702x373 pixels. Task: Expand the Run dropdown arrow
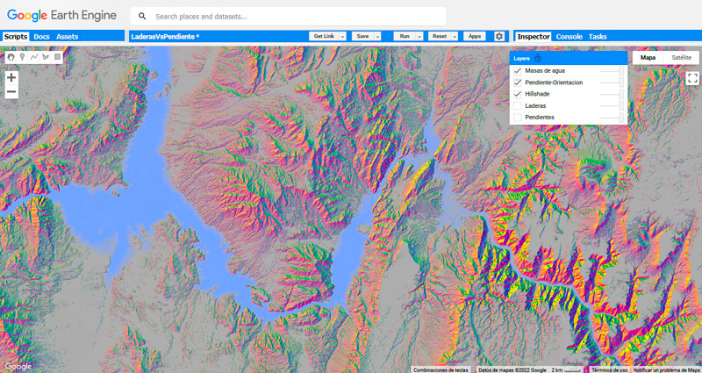pos(419,36)
